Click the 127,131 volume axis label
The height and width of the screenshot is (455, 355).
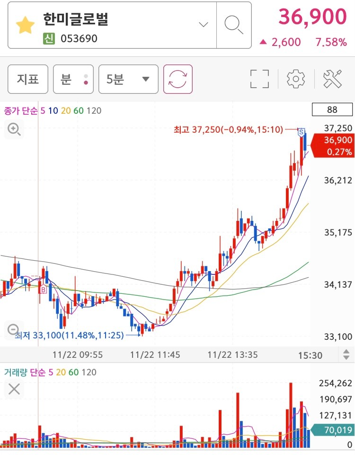click(x=336, y=415)
